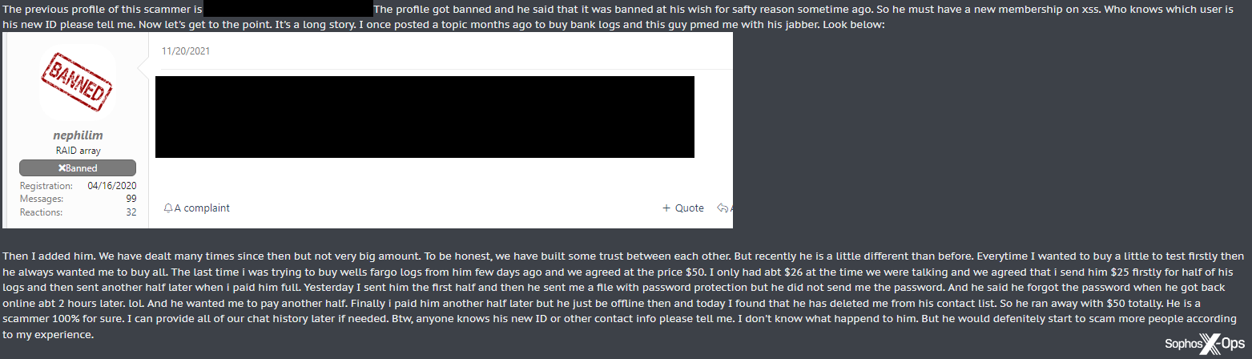Click the Registration: label
Screen dimensions: 1252x359
[46, 186]
